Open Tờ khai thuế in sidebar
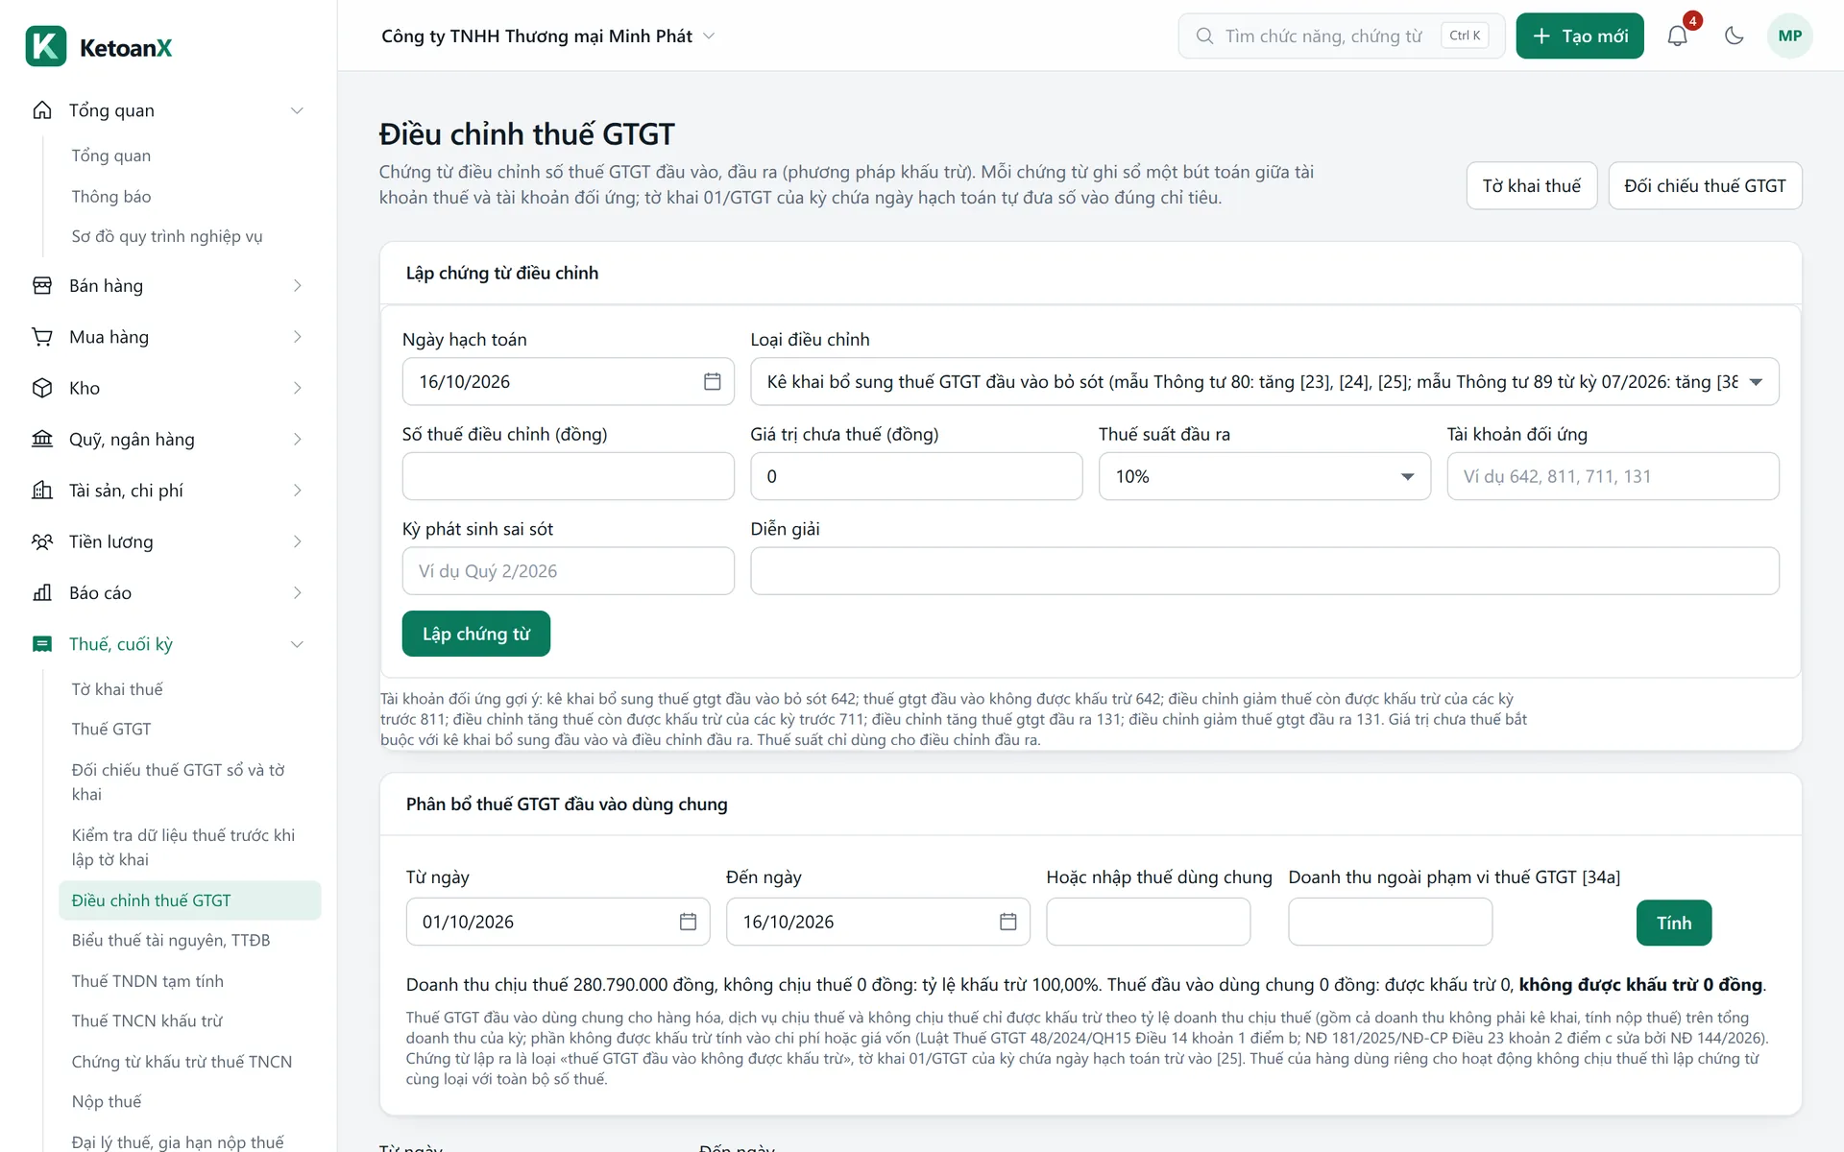1844x1152 pixels. 117,689
